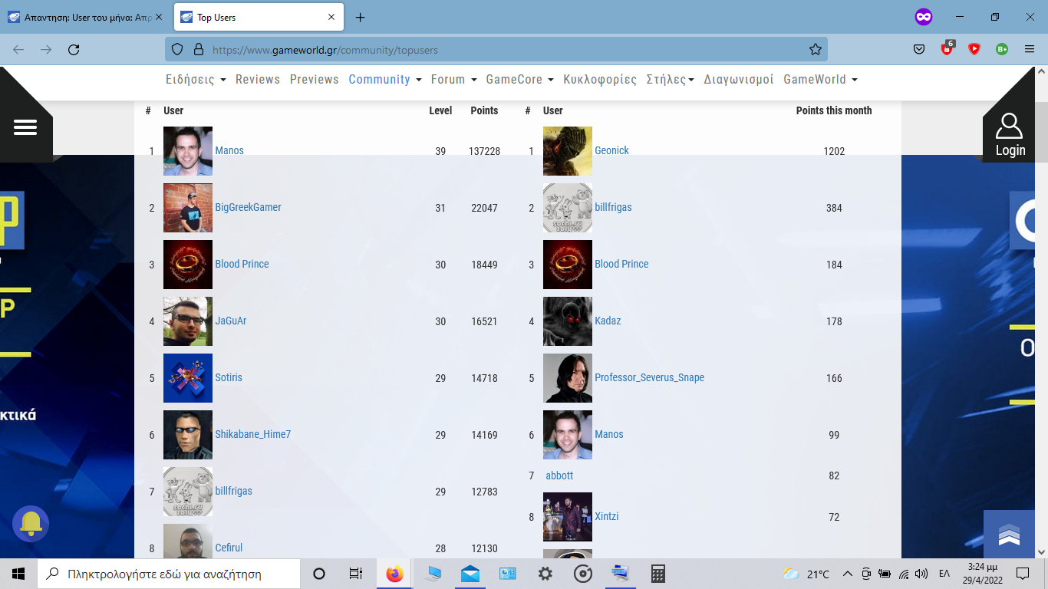Expand the GameCore dropdown menu
Screen dimensions: 1048x589
coord(519,79)
